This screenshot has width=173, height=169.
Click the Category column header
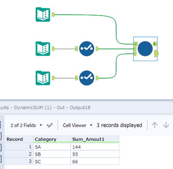52,139
